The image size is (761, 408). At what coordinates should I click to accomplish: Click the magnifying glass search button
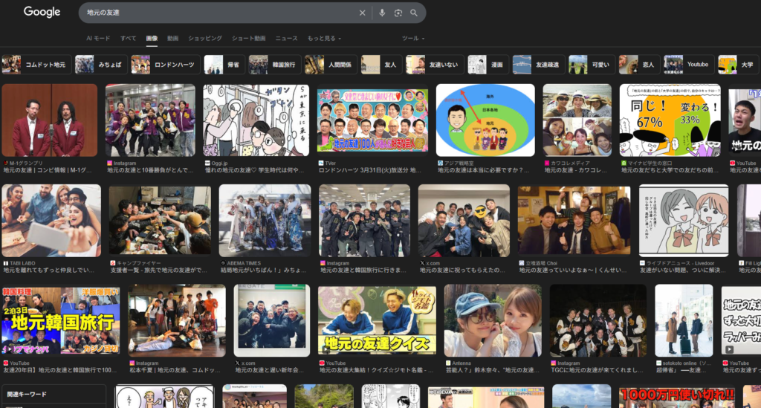pyautogui.click(x=414, y=13)
